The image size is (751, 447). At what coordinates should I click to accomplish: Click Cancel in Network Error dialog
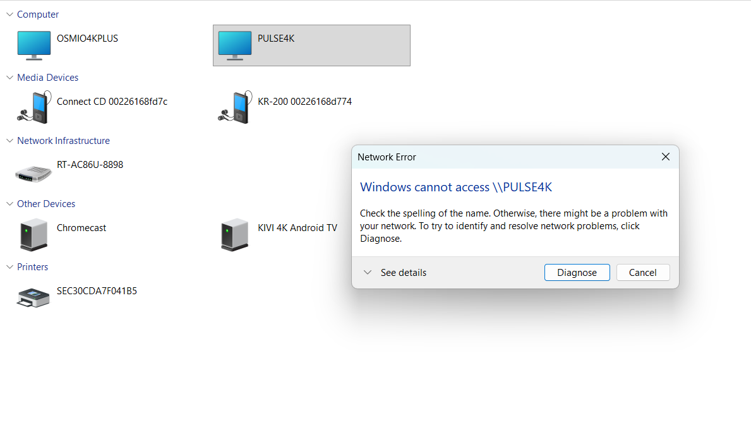pyautogui.click(x=643, y=272)
